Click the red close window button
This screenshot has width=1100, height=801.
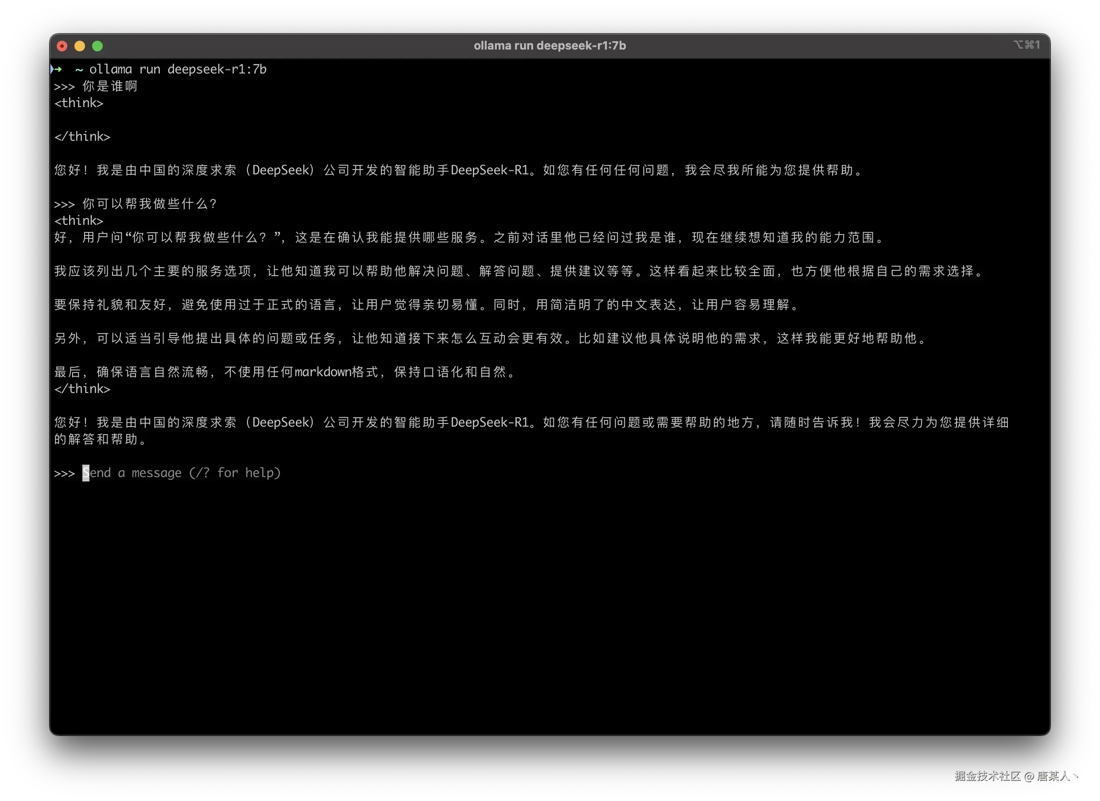62,46
